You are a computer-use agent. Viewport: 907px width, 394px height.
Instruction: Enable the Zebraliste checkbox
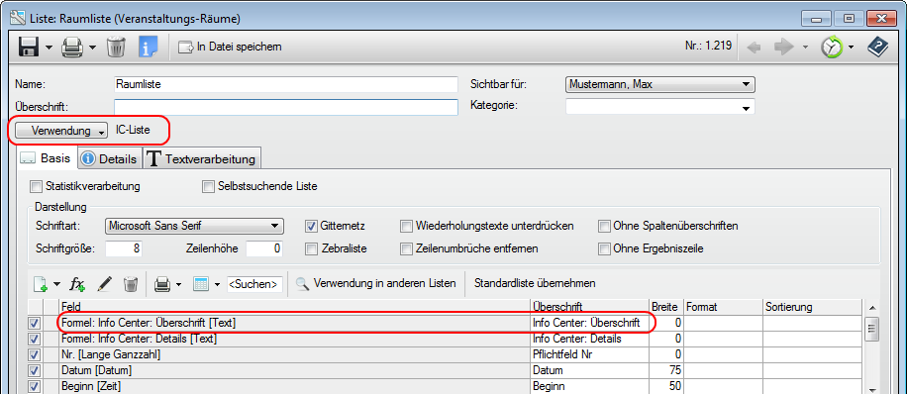coord(311,248)
